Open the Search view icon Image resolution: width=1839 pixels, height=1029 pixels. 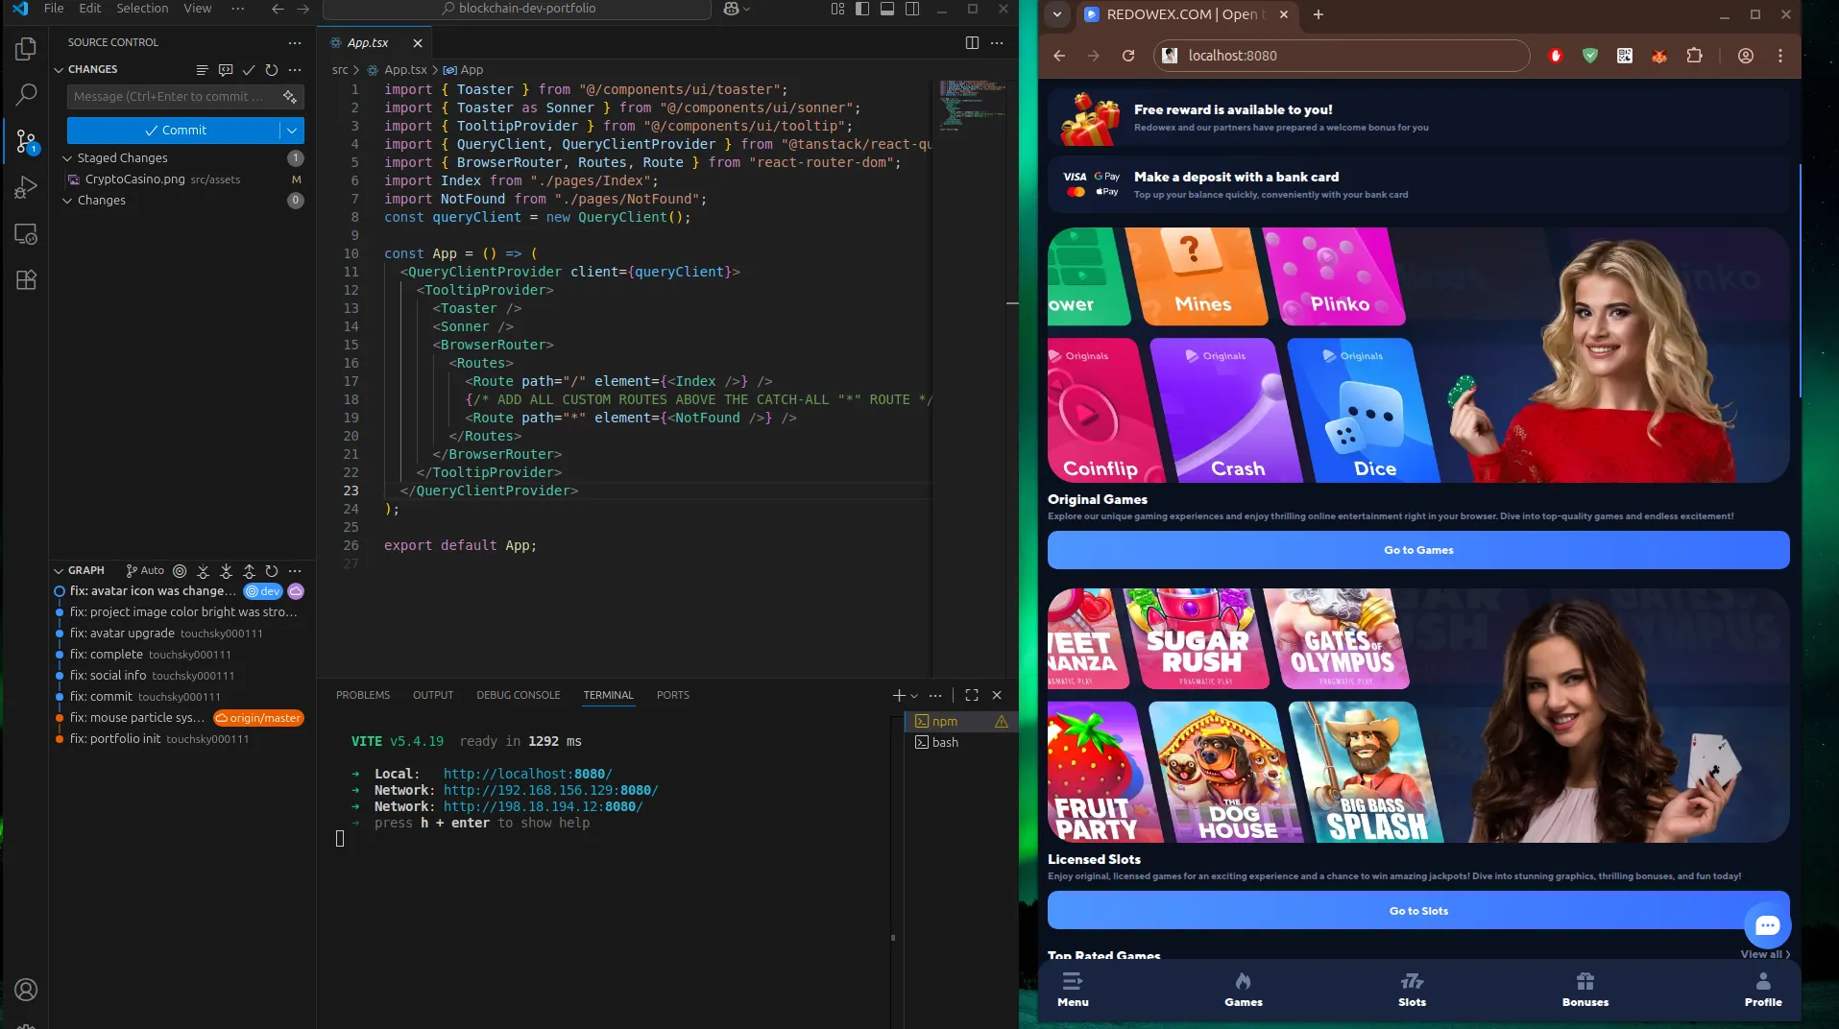pyautogui.click(x=26, y=95)
